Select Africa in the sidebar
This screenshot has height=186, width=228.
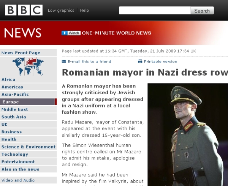[x=8, y=80]
